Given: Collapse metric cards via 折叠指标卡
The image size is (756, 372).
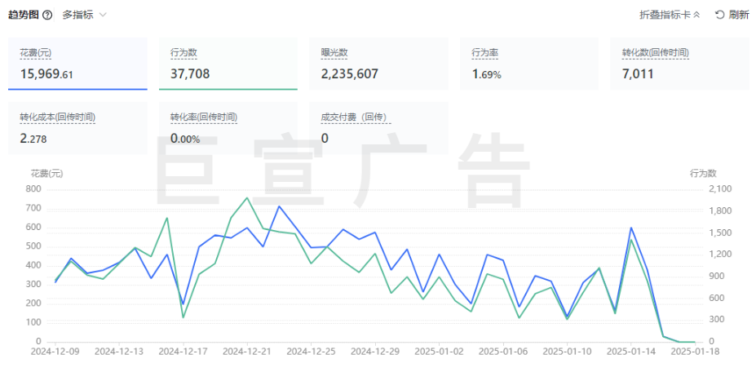Looking at the screenshot, I should tap(670, 15).
